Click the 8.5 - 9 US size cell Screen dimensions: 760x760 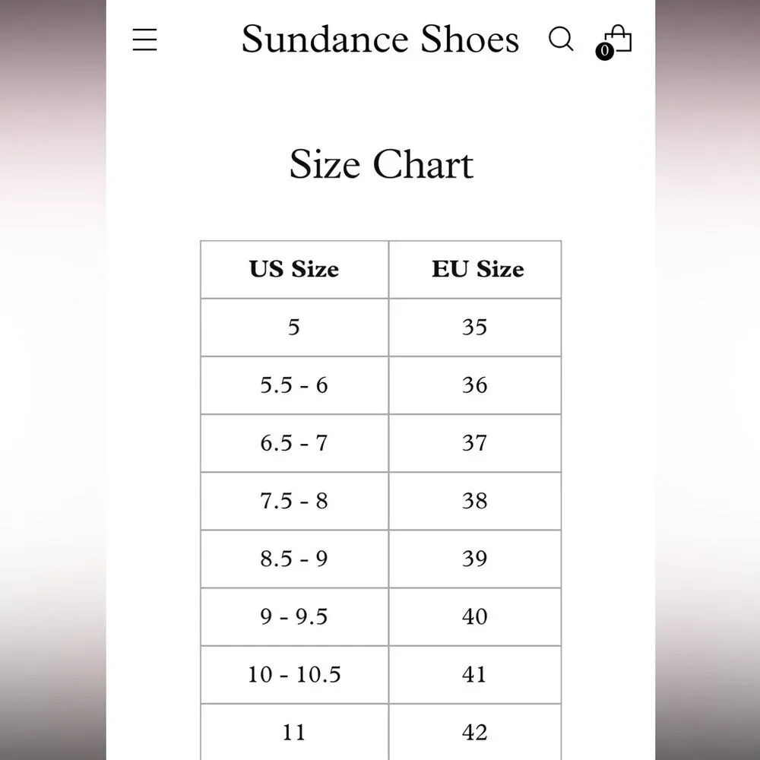(x=294, y=559)
